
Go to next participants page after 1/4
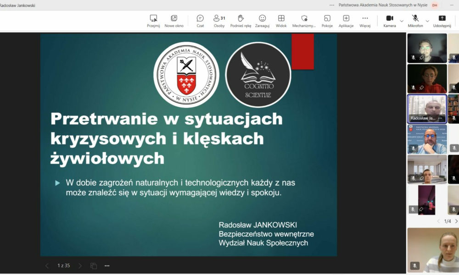coord(457,221)
